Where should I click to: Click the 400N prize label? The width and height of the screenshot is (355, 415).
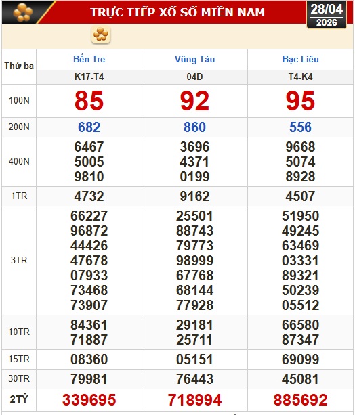[19, 161]
